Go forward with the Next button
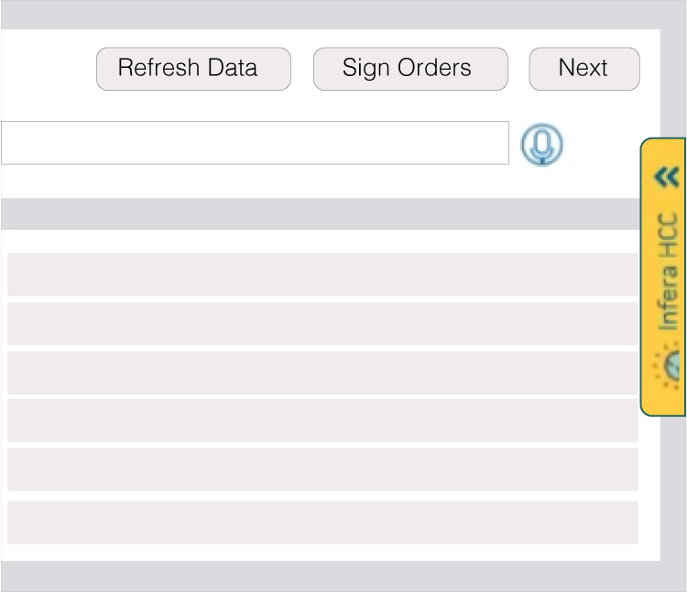Screen dimensions: 687x593 pyautogui.click(x=583, y=69)
